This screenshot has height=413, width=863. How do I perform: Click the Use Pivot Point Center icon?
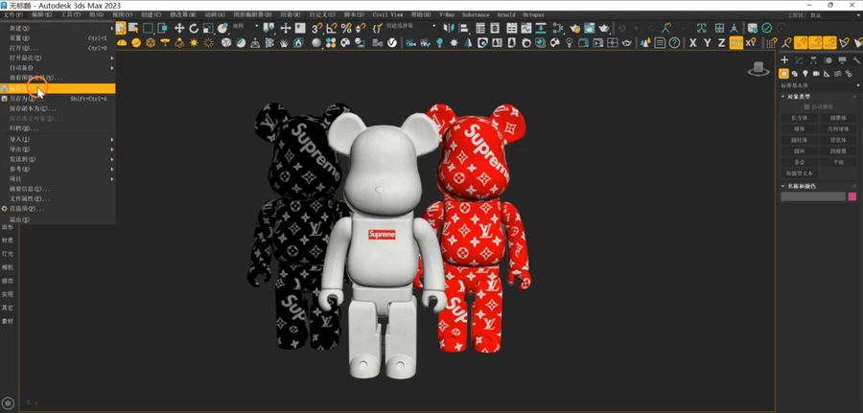tap(268, 28)
